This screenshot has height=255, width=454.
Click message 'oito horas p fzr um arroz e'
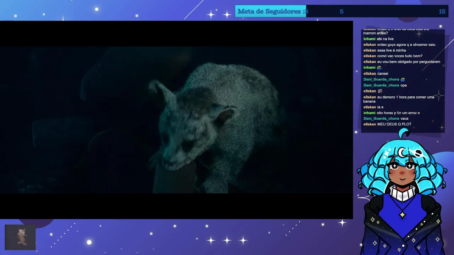tap(398, 113)
